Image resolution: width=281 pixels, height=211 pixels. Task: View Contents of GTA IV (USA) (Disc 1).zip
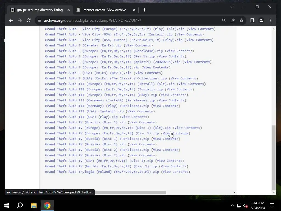(x=170, y=161)
